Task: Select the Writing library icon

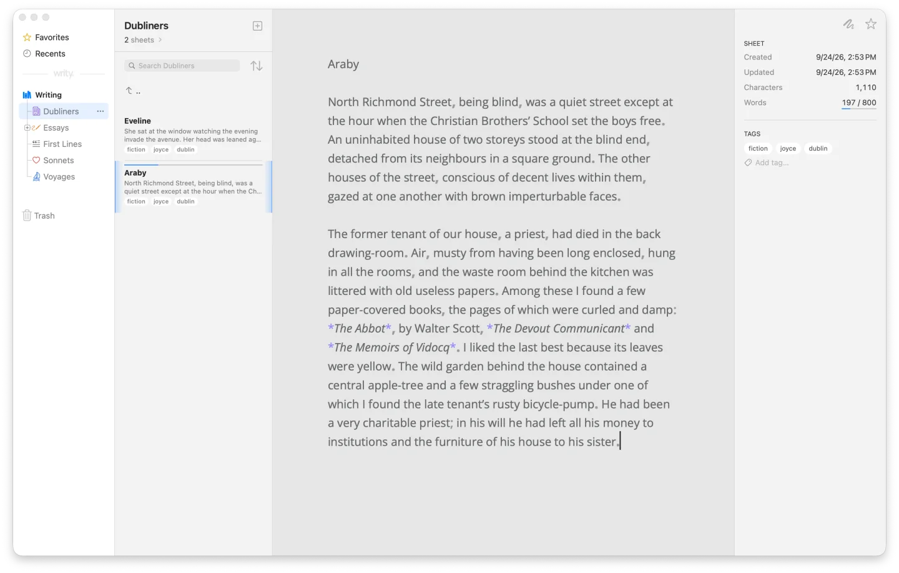Action: [x=27, y=95]
